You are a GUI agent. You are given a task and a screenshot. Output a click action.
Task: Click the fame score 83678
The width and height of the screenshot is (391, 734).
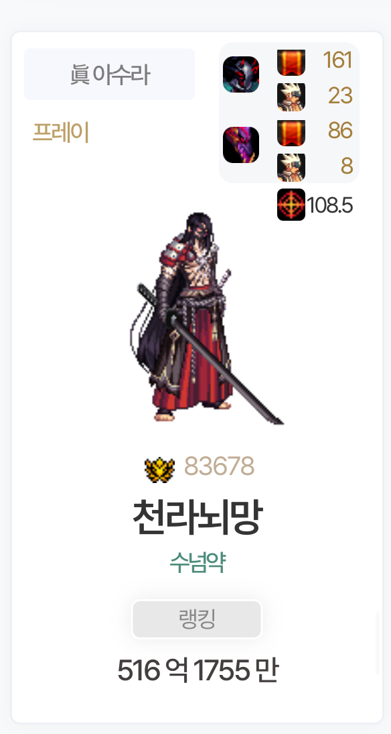[x=219, y=466]
